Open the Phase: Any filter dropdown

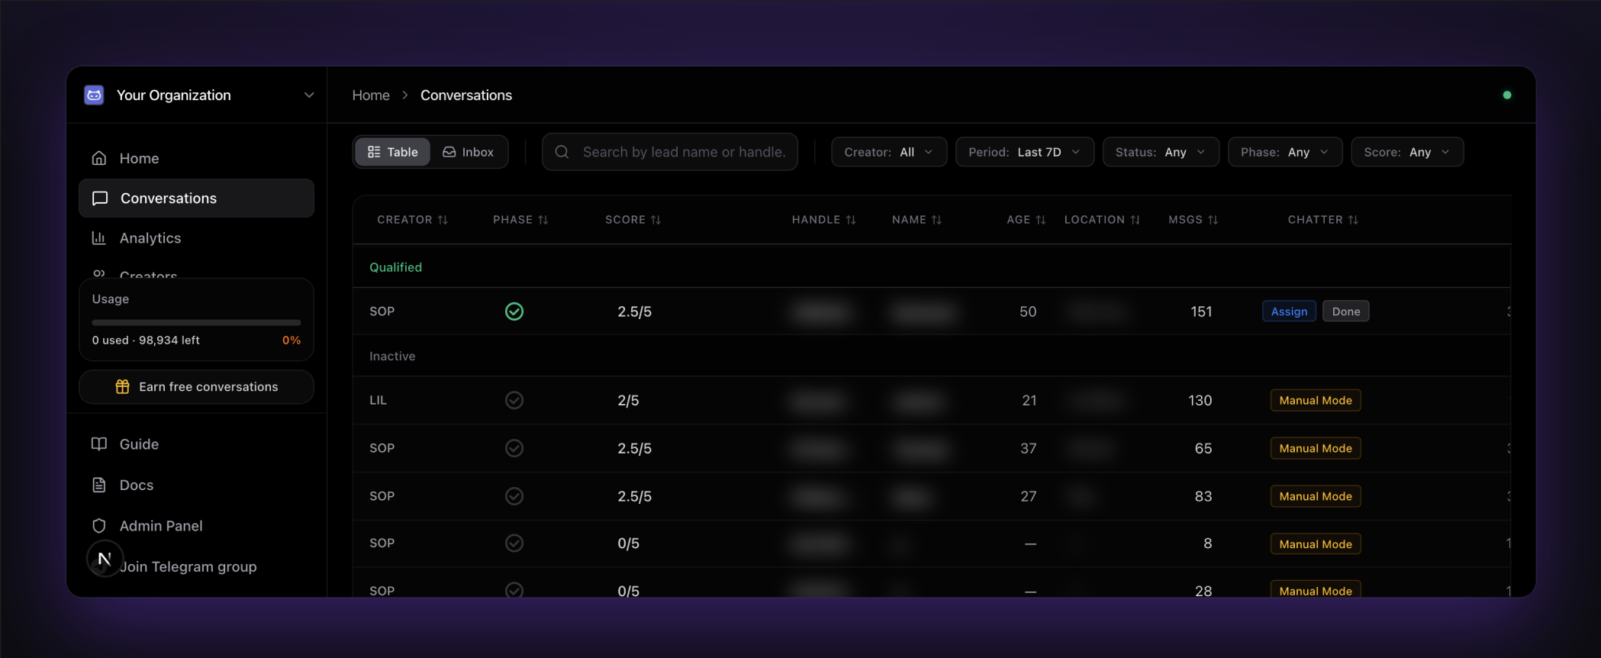coord(1285,152)
